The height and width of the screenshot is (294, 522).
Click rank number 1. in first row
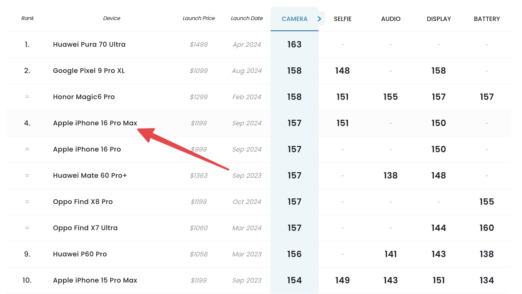[x=27, y=44]
